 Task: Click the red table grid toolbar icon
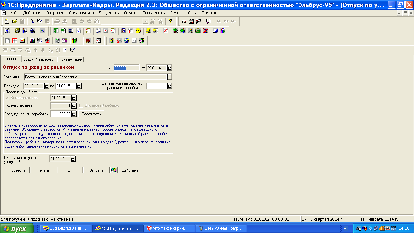click(x=15, y=41)
